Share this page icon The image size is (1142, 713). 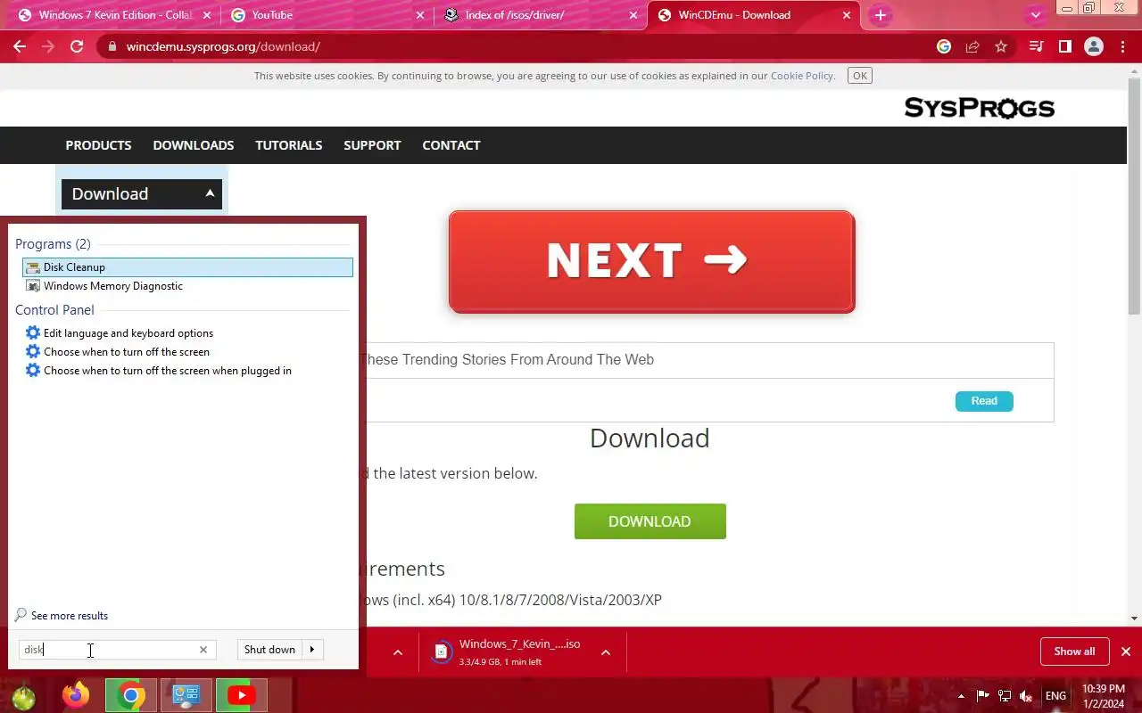[972, 46]
